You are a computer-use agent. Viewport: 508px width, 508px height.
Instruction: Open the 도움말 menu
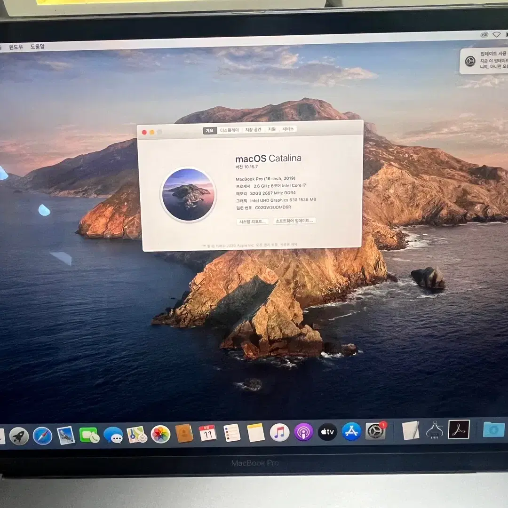point(37,47)
